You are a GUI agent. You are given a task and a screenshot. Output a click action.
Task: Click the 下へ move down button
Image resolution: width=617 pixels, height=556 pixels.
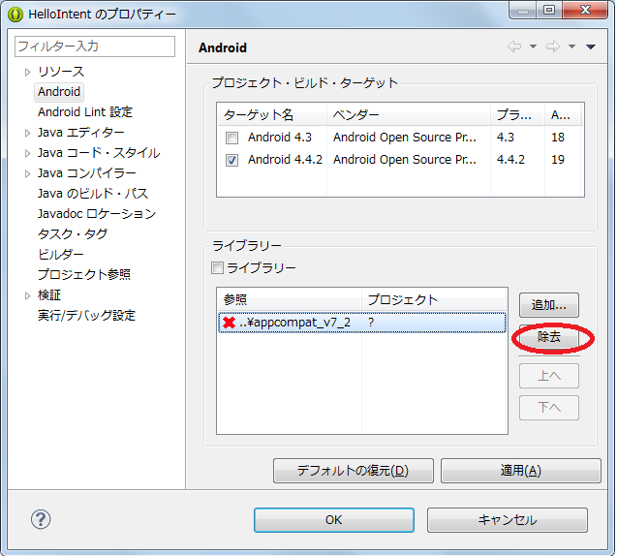(x=549, y=408)
